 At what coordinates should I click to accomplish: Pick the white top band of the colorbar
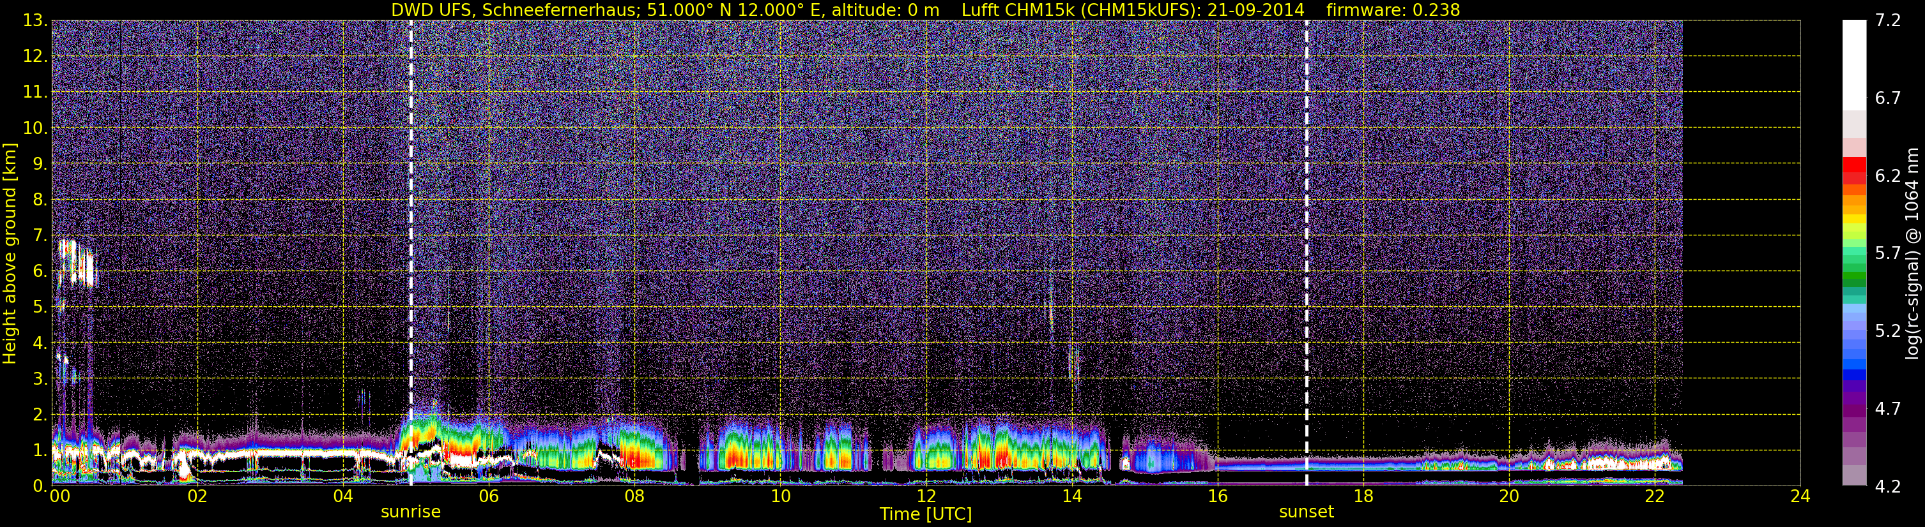[x=1854, y=65]
